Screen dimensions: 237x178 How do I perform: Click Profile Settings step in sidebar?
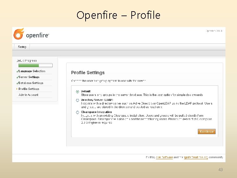click(x=29, y=89)
